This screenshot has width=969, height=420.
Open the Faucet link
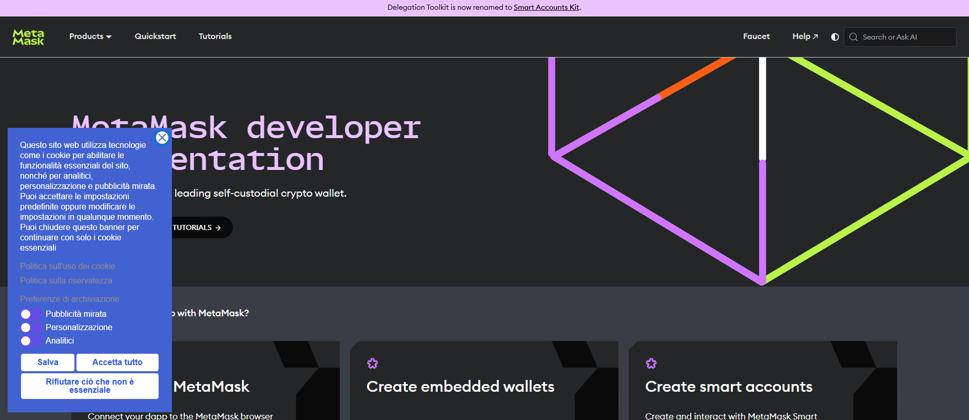(757, 36)
